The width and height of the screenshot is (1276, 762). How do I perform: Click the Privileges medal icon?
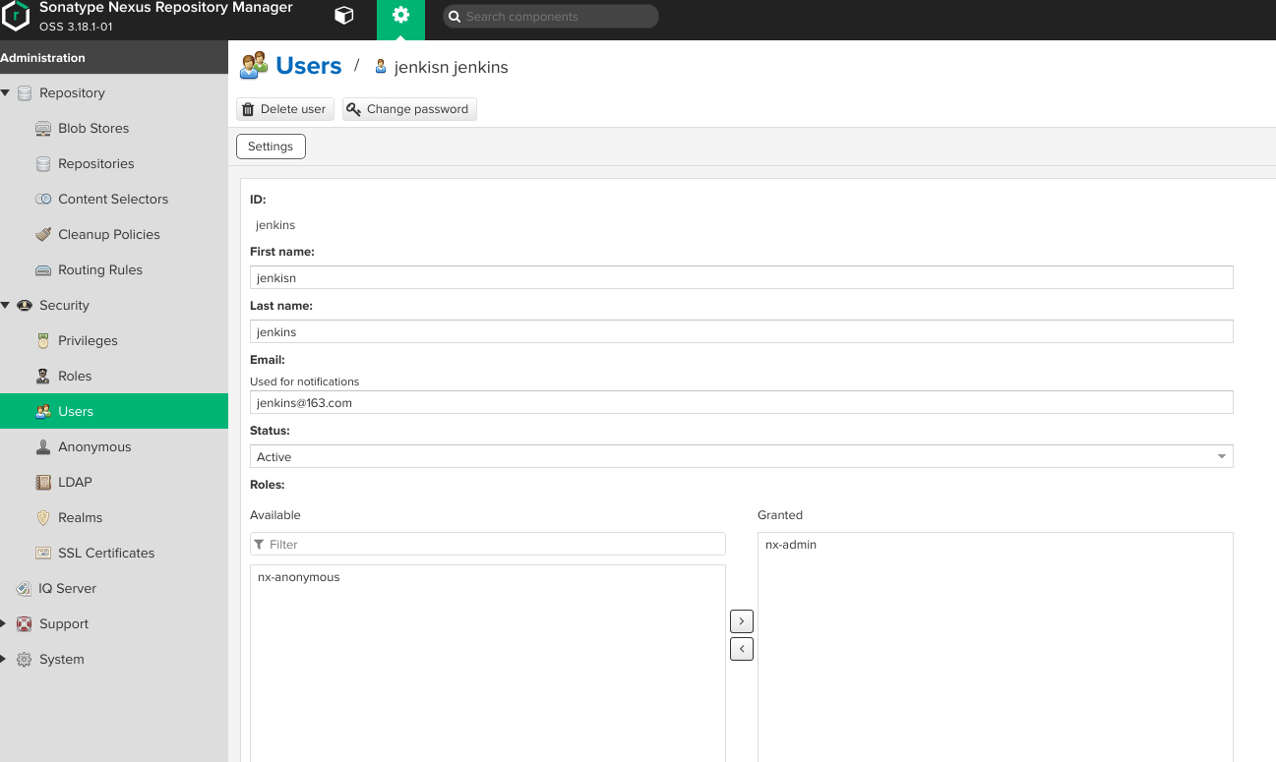[43, 341]
